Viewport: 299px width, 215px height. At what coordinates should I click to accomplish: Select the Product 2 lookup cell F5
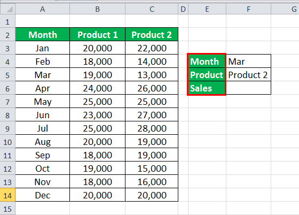pyautogui.click(x=248, y=74)
